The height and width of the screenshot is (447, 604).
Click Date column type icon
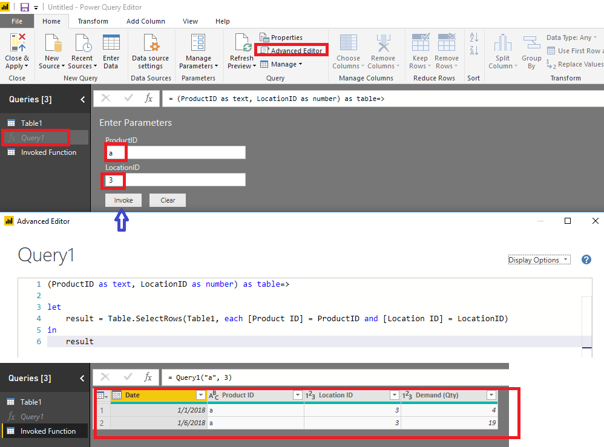click(117, 395)
